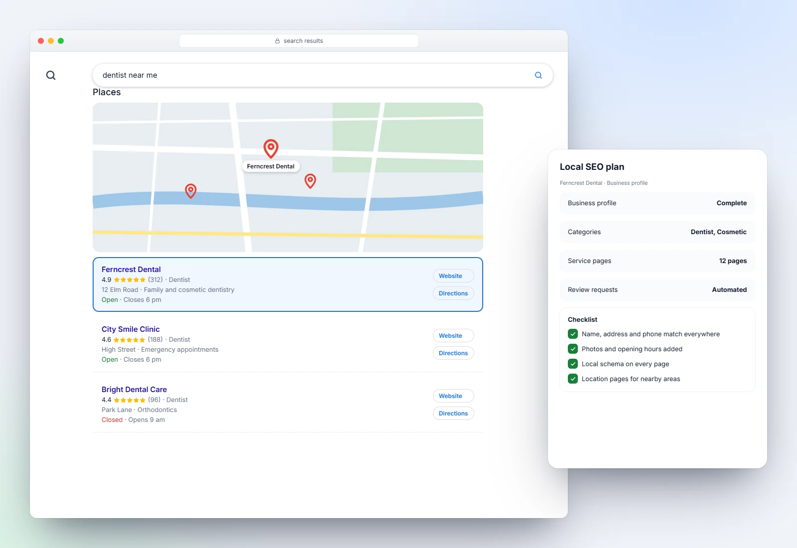797x548 pixels.
Task: Toggle 'Photos and opening hours added' checkbox
Action: [x=573, y=349]
